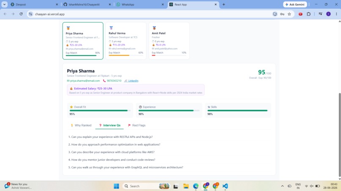This screenshot has height=191, width=341.
Task: Click question 3 about cloud platforms like AWS
Action: pyautogui.click(x=111, y=152)
